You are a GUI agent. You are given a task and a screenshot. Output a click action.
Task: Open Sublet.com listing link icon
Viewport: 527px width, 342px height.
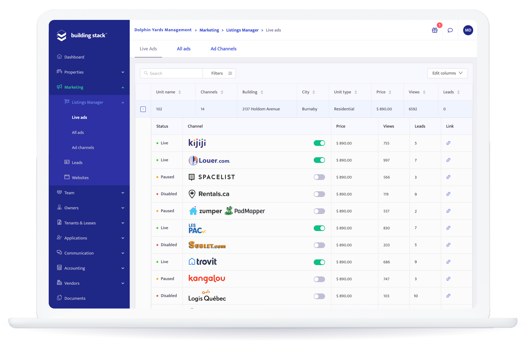pyautogui.click(x=448, y=245)
